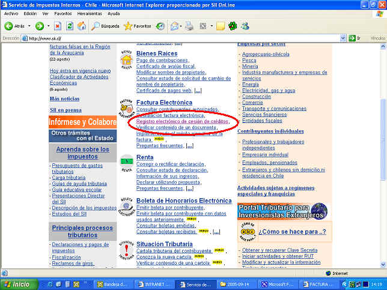
Task: Open the Home page icon
Action: [x=82, y=26]
